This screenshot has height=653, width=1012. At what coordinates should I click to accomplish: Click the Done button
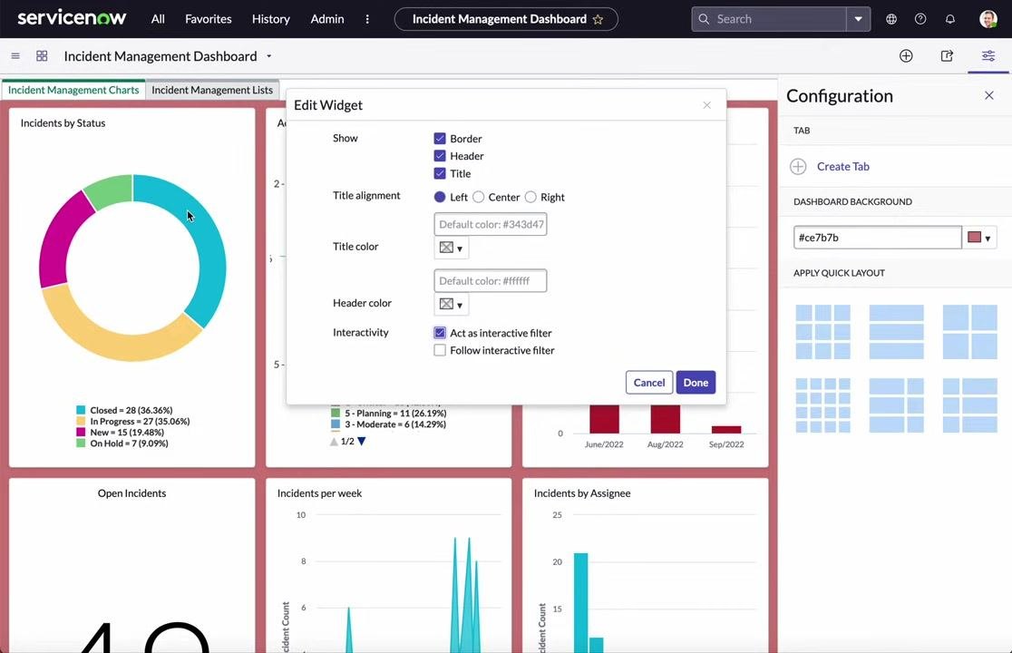click(696, 383)
